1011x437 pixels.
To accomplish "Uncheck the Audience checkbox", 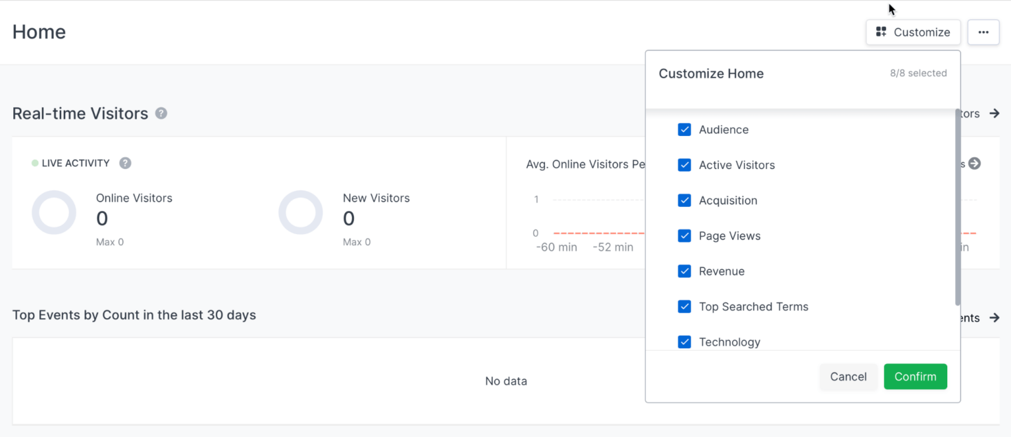I will tap(685, 129).
